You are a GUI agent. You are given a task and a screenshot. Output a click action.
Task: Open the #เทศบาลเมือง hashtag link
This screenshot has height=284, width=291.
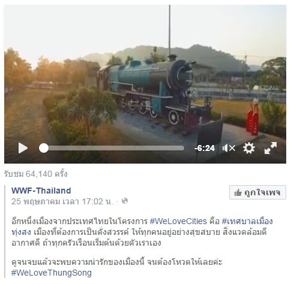coord(247,221)
